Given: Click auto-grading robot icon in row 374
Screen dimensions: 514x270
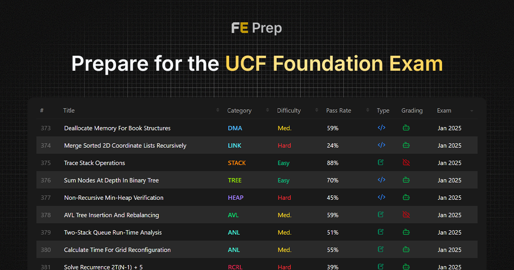Looking at the screenshot, I should 406,145.
